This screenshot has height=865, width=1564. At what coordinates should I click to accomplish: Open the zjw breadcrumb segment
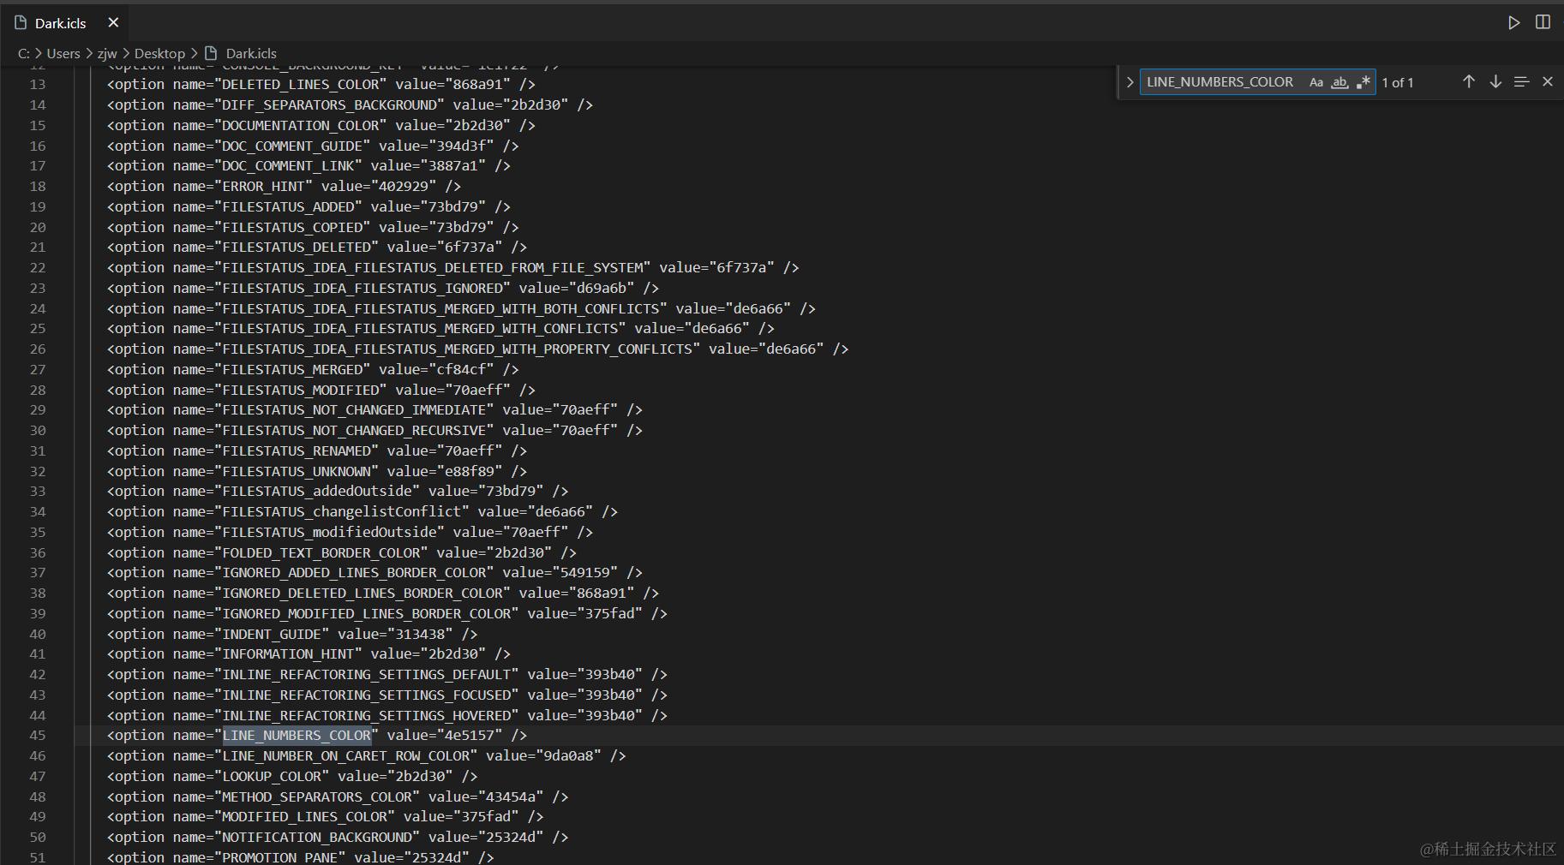tap(107, 53)
